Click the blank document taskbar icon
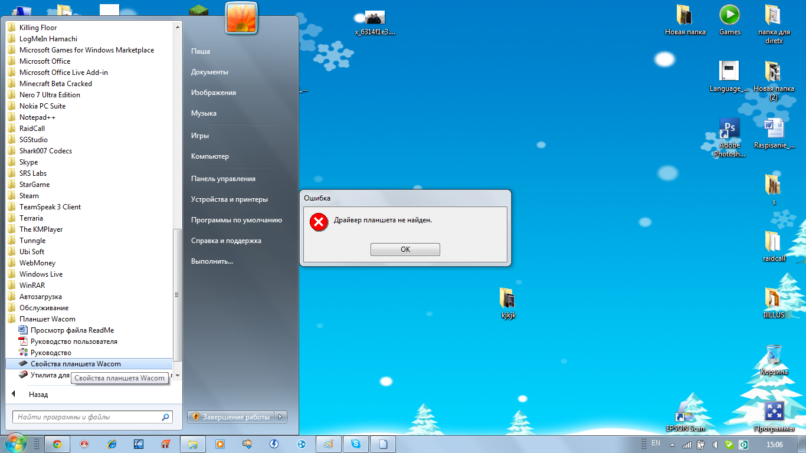Image resolution: width=806 pixels, height=453 pixels. coord(383,444)
